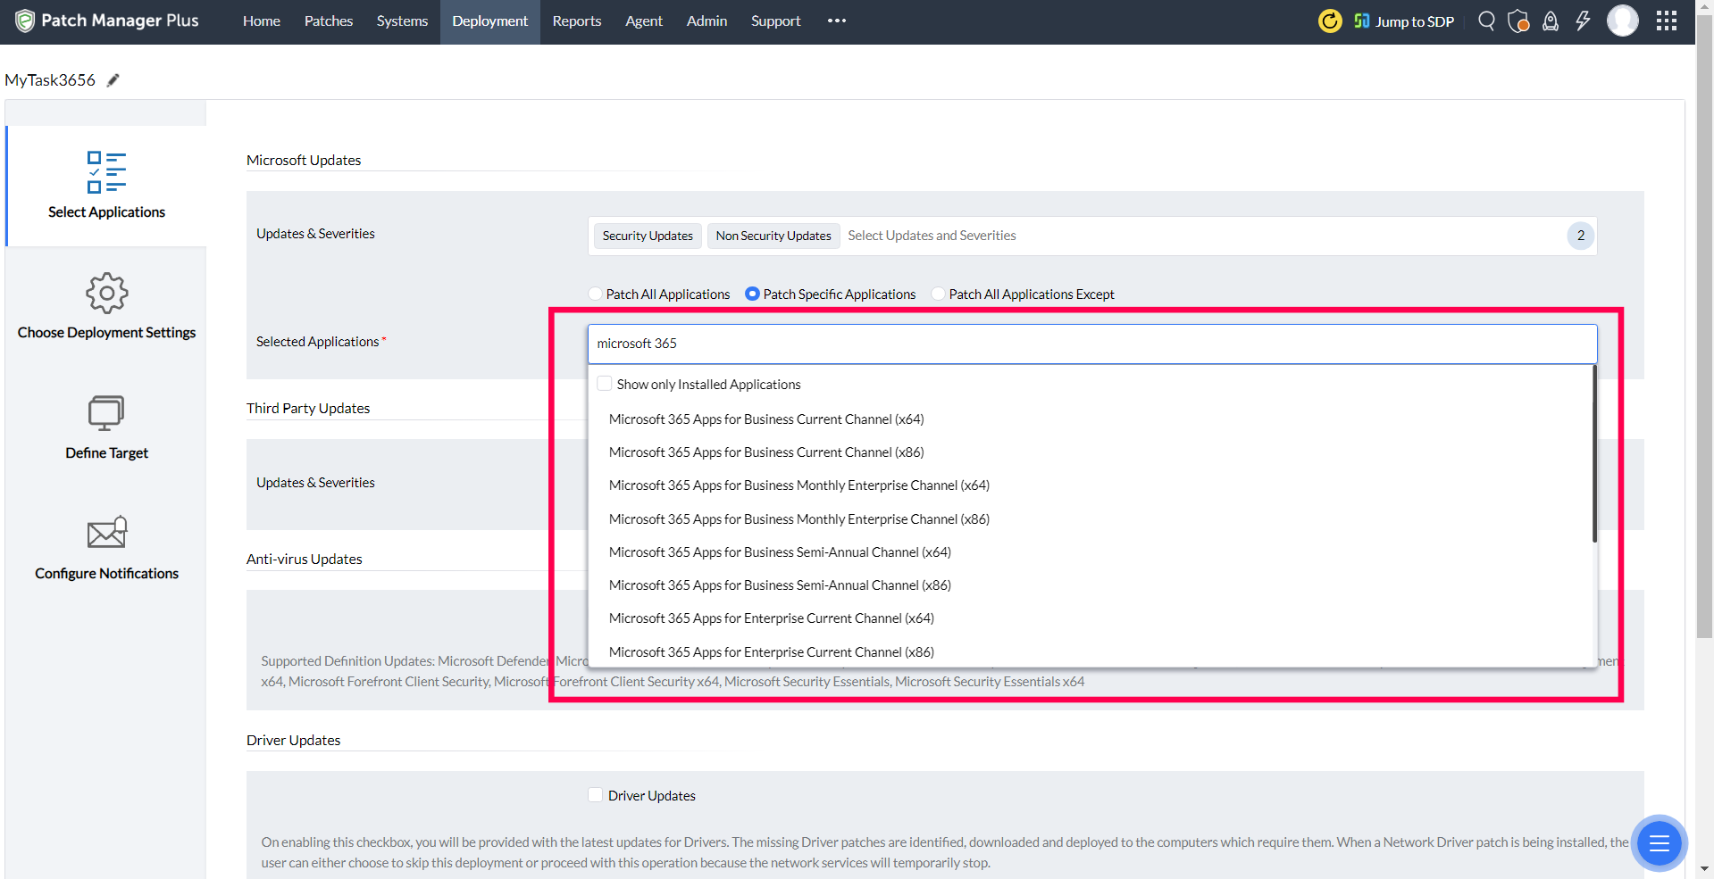
Task: Open the Reports menu
Action: pyautogui.click(x=577, y=21)
